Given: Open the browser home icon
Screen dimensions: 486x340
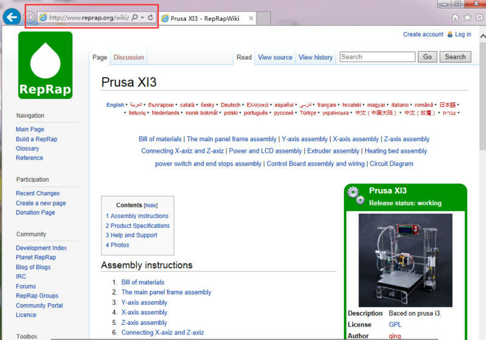Looking at the screenshot, I should 456,18.
